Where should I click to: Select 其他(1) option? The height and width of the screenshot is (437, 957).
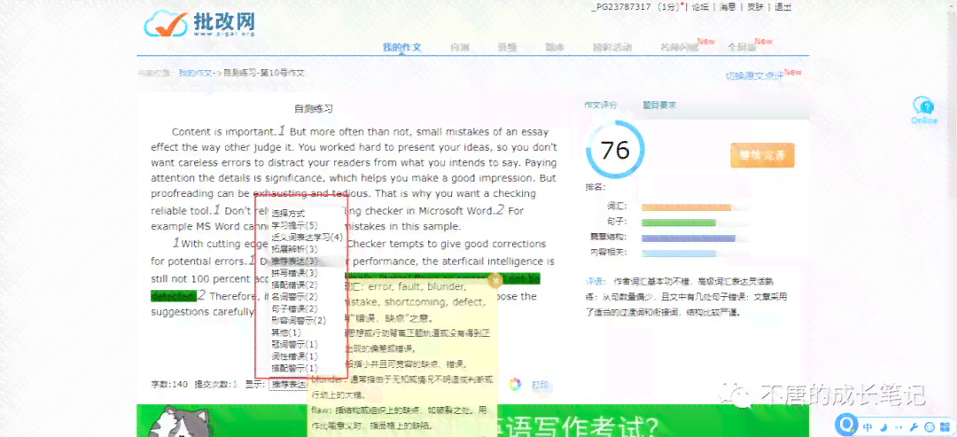[x=286, y=332]
